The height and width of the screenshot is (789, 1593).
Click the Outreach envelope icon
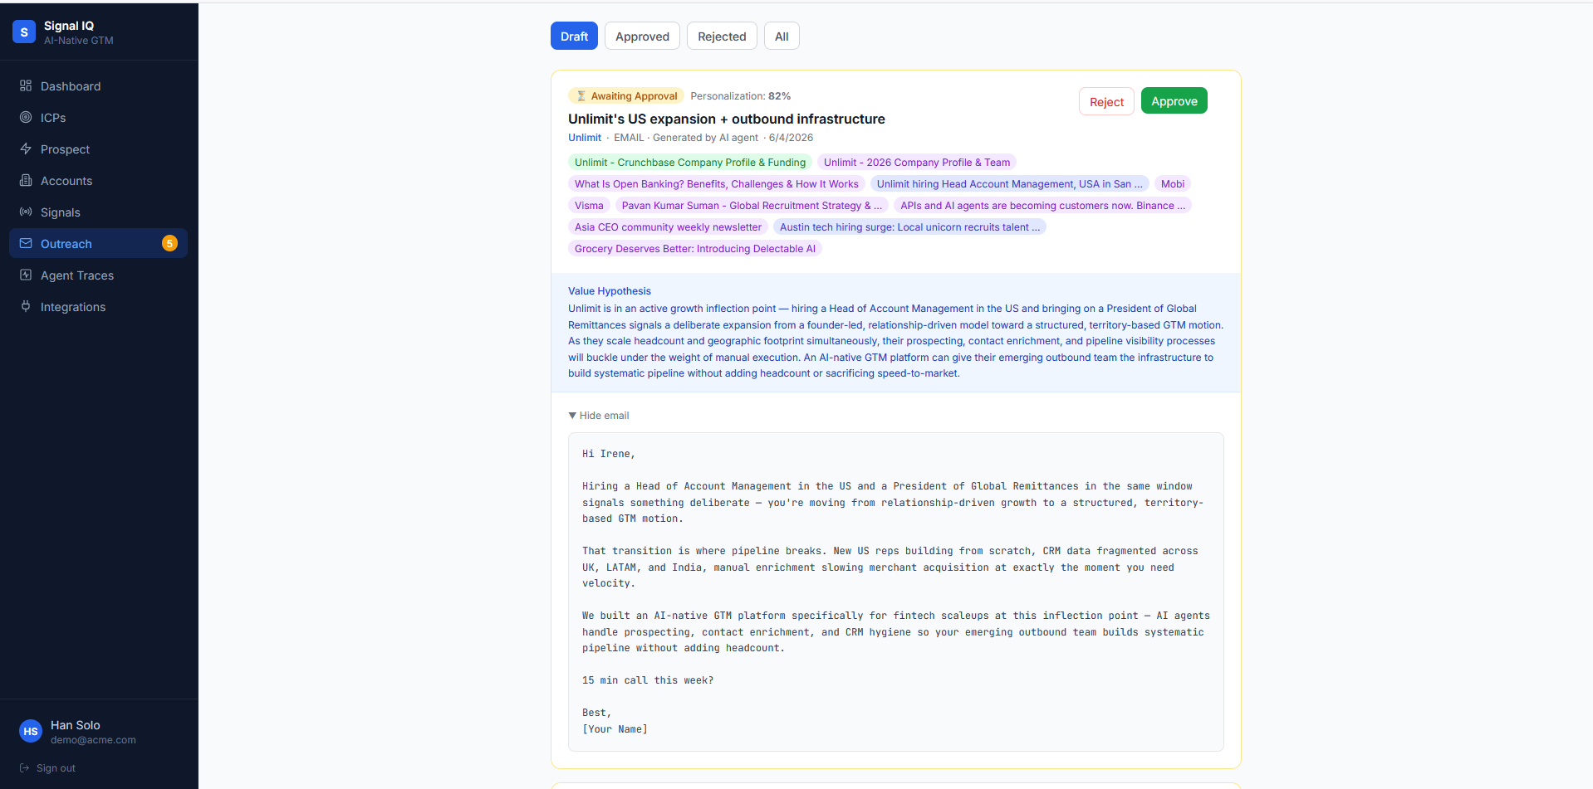pos(26,243)
